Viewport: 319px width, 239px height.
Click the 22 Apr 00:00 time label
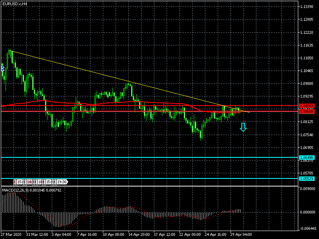tap(190, 235)
